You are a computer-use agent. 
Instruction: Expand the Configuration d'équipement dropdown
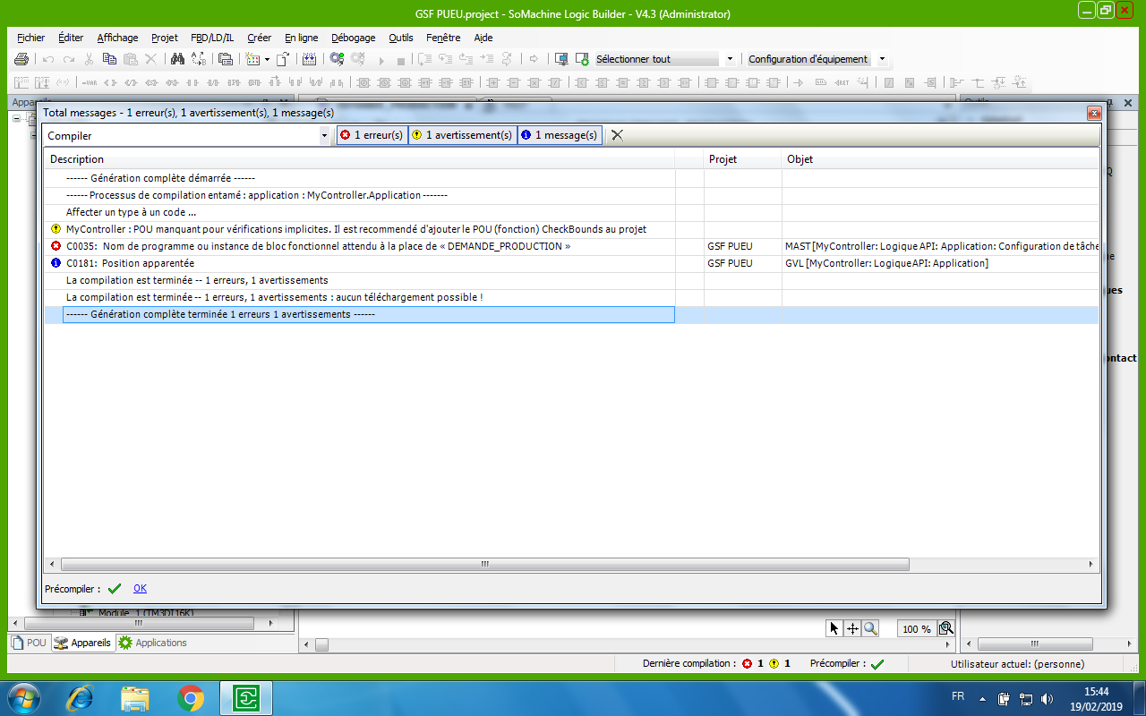pyautogui.click(x=882, y=59)
